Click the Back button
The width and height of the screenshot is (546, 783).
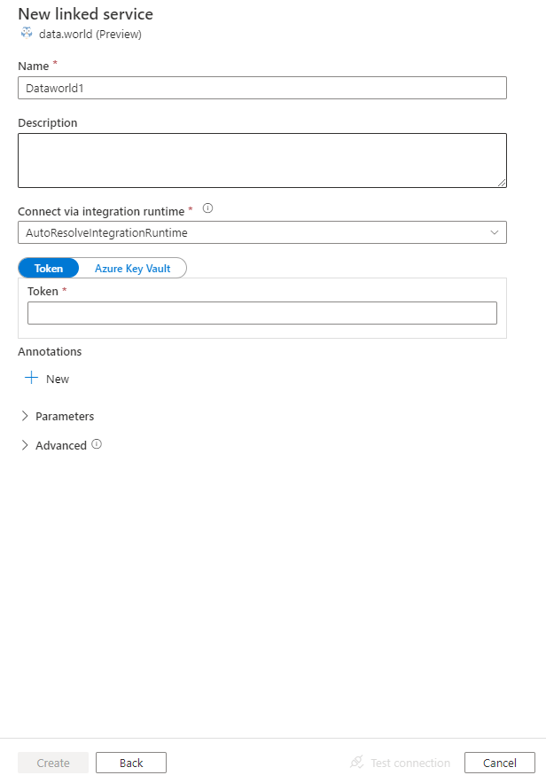[x=130, y=762]
